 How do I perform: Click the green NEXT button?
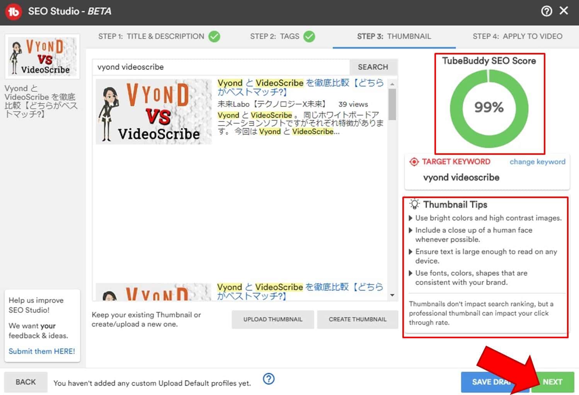coord(553,382)
